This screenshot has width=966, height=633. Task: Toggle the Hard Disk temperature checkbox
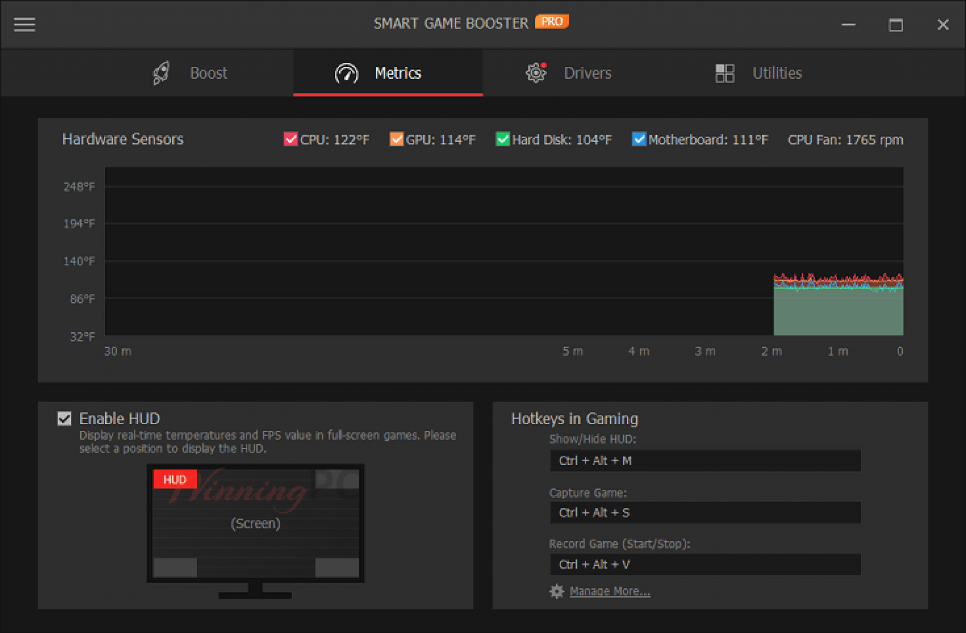point(502,140)
